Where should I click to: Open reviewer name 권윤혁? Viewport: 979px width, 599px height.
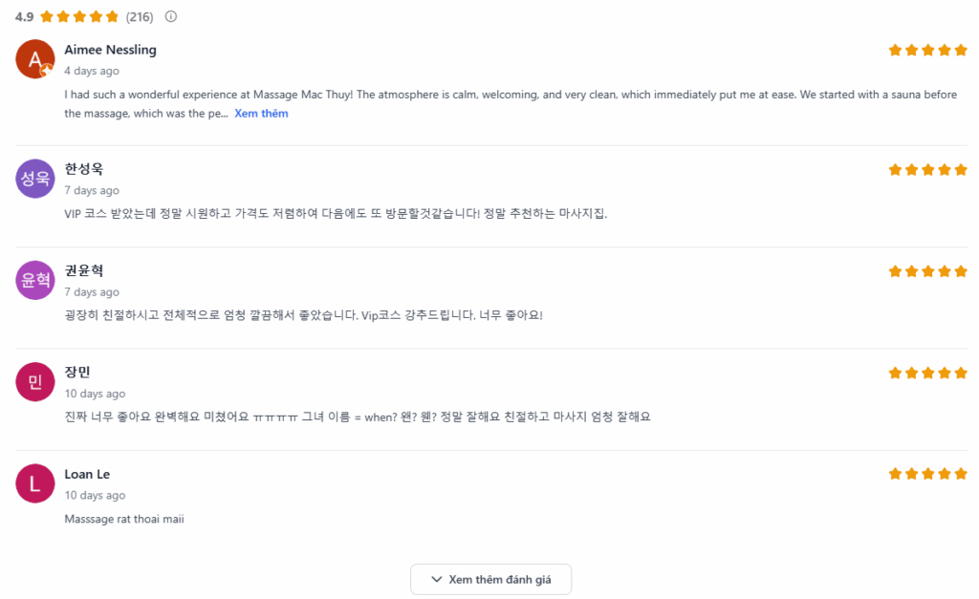point(84,270)
